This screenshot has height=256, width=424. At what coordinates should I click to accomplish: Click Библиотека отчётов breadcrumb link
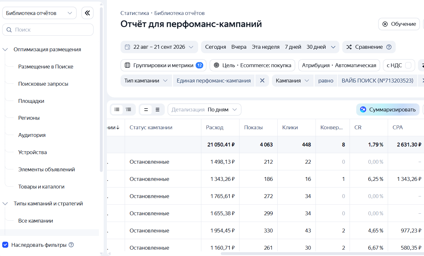point(179,13)
